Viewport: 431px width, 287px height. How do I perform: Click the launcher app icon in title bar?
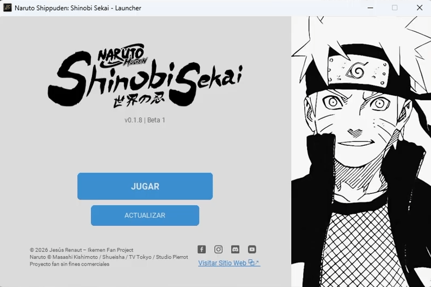click(7, 8)
